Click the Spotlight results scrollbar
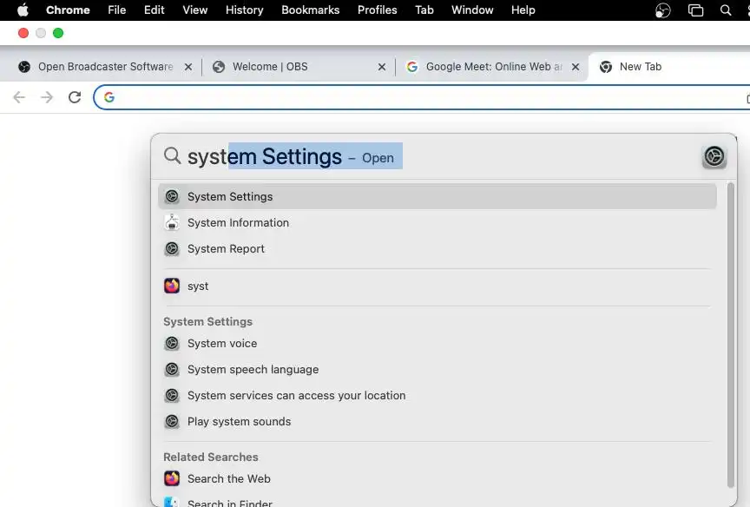 pyautogui.click(x=730, y=335)
